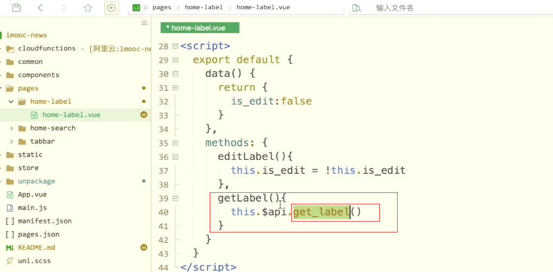The image size is (553, 272).
Task: Open manifest.json file
Action: tap(45, 221)
